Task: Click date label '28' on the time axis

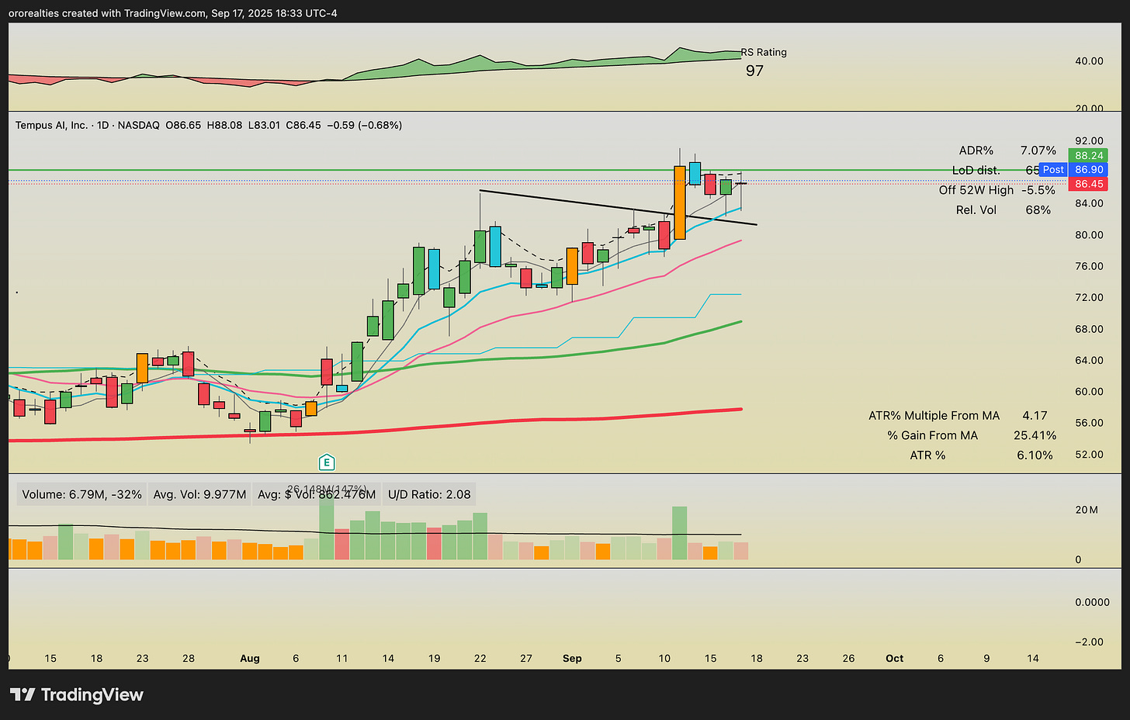Action: click(x=189, y=659)
